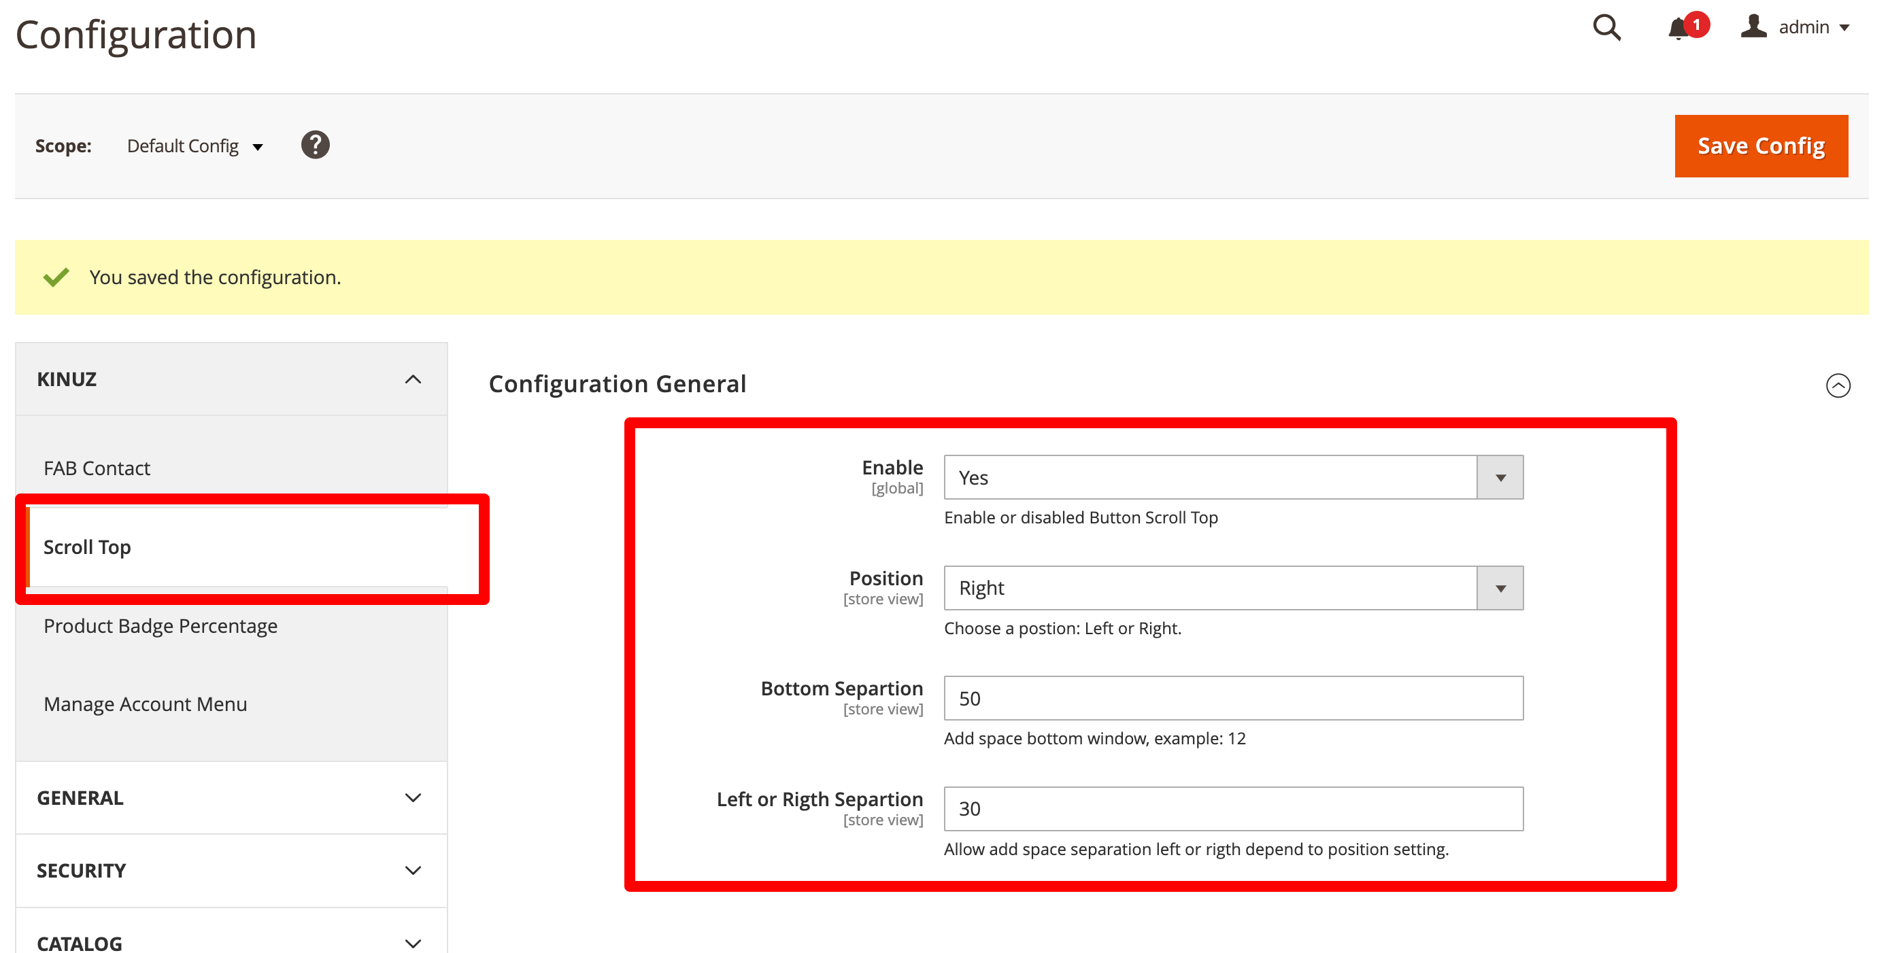Click the green success checkmark icon
Viewport: 1888px width, 953px height.
click(56, 277)
